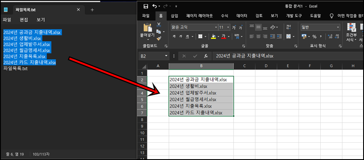The width and height of the screenshot is (364, 160).
Task: Open the 조건부 서식 dropdown
Action: (351, 32)
